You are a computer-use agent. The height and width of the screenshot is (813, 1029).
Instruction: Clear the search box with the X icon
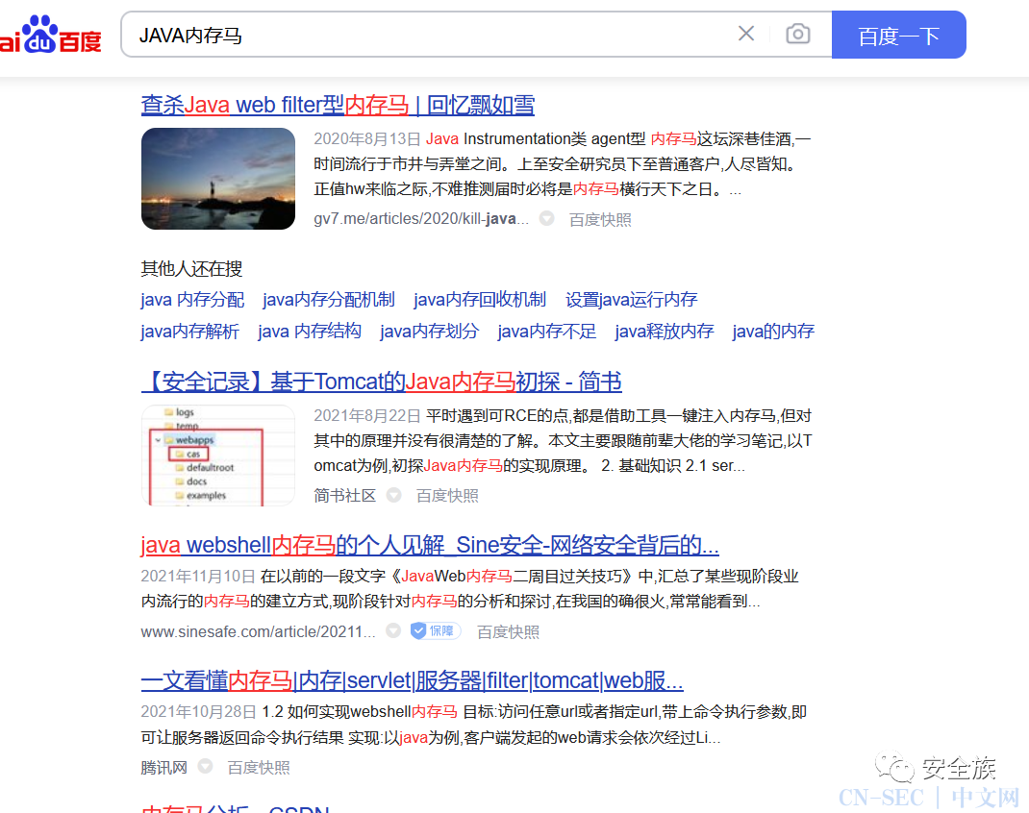[745, 34]
